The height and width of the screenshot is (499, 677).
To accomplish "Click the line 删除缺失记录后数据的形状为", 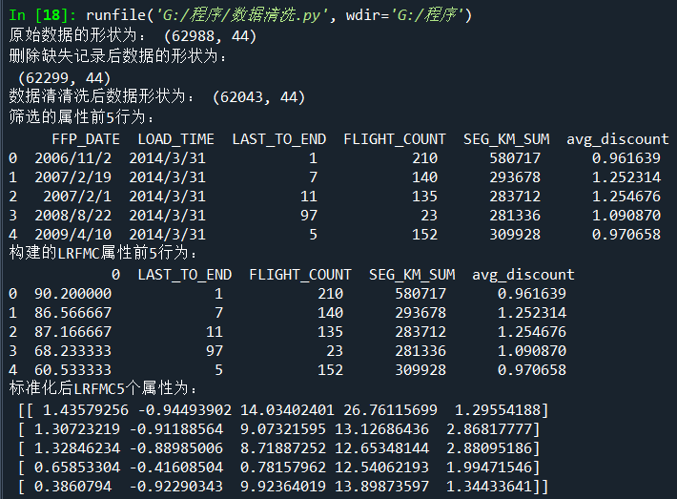I will coord(117,55).
